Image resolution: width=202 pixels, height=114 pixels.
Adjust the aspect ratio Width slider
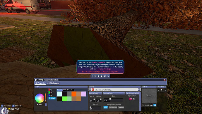click(94, 99)
